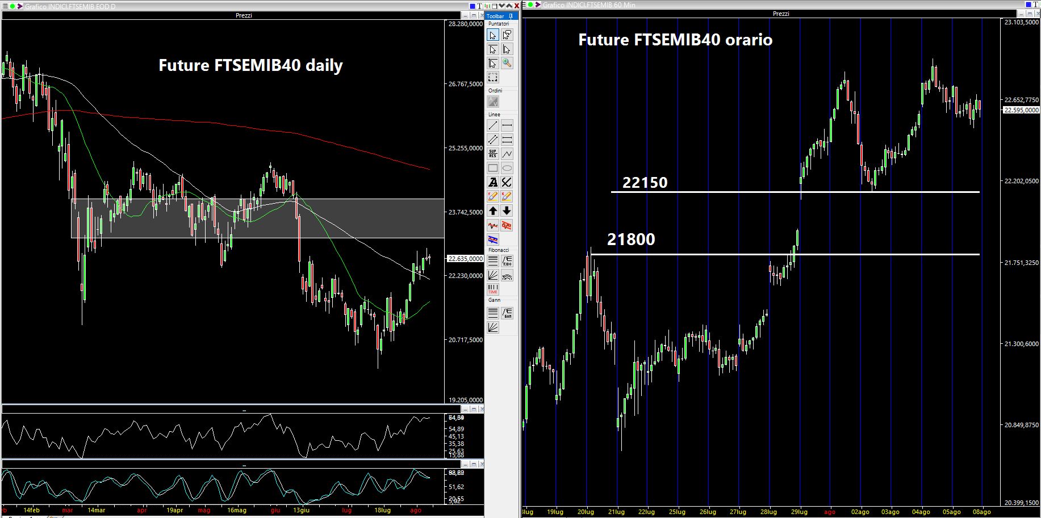Click the 29lug date label on hourly axis
This screenshot has height=518, width=1041.
tap(799, 512)
